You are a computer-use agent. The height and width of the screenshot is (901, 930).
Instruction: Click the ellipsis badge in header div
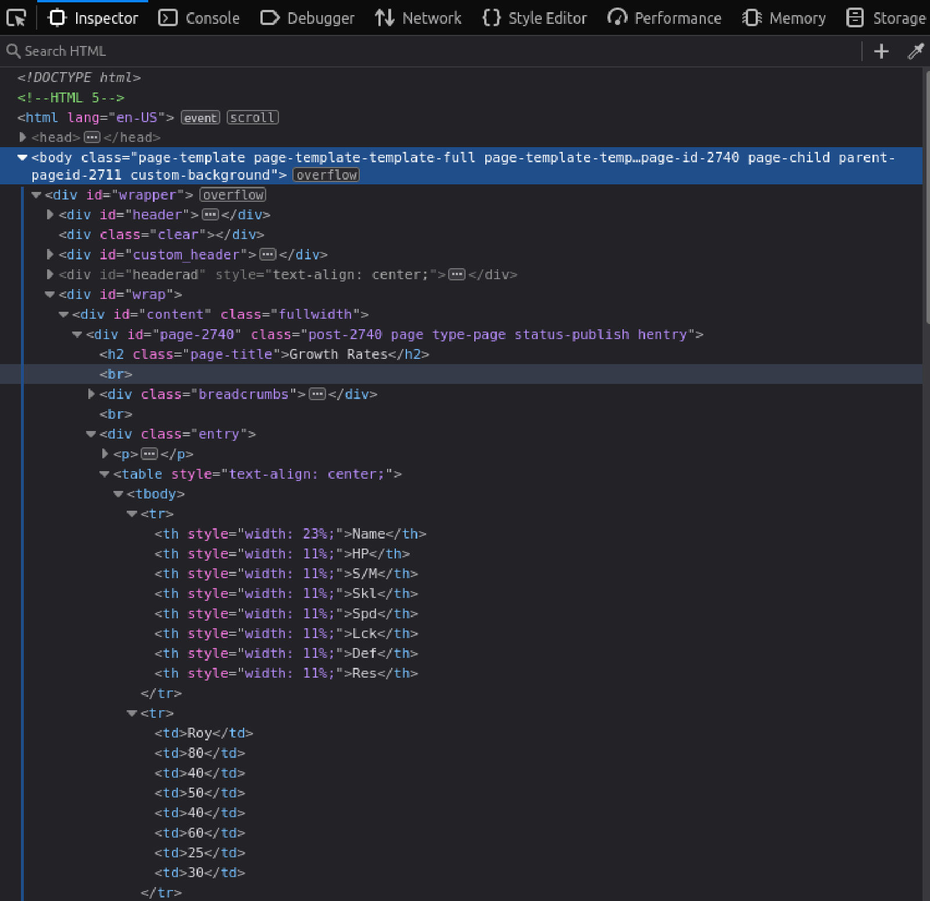(210, 215)
